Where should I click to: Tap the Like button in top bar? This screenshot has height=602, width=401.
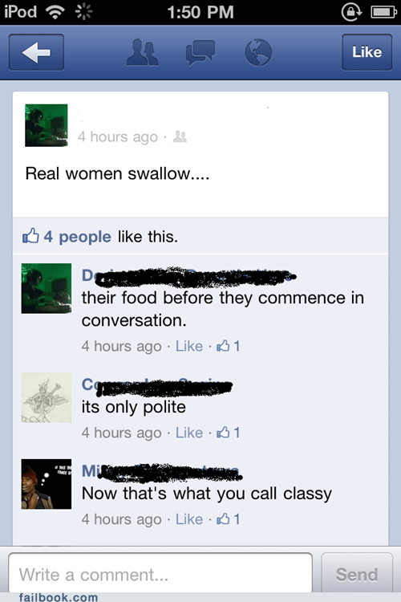pyautogui.click(x=367, y=52)
